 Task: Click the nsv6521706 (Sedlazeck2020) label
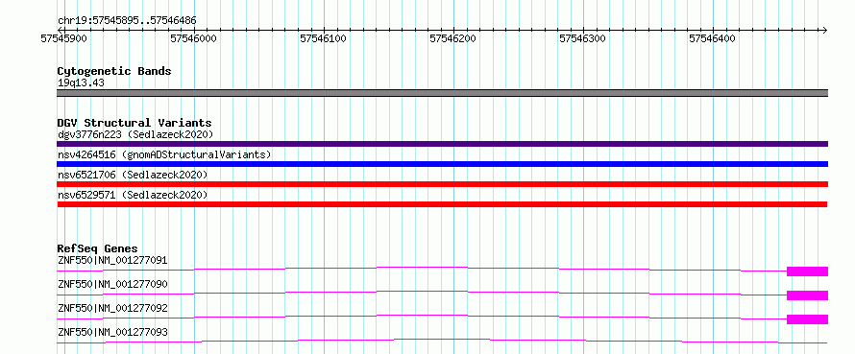click(x=133, y=175)
